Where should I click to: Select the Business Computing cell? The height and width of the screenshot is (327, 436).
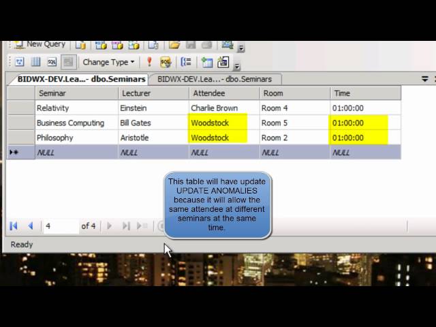coord(77,123)
